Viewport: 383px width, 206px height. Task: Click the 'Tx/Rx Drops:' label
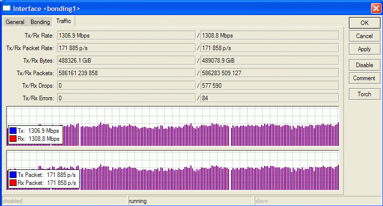(38, 86)
